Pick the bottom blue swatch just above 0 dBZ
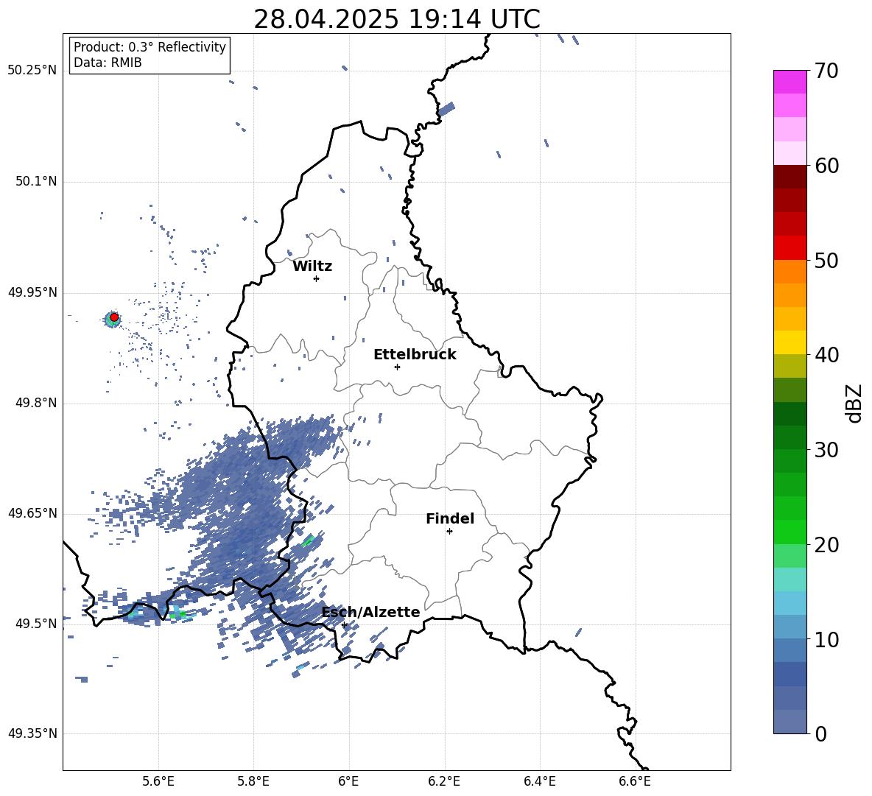Screen dimensions: 872x796 [x=790, y=722]
